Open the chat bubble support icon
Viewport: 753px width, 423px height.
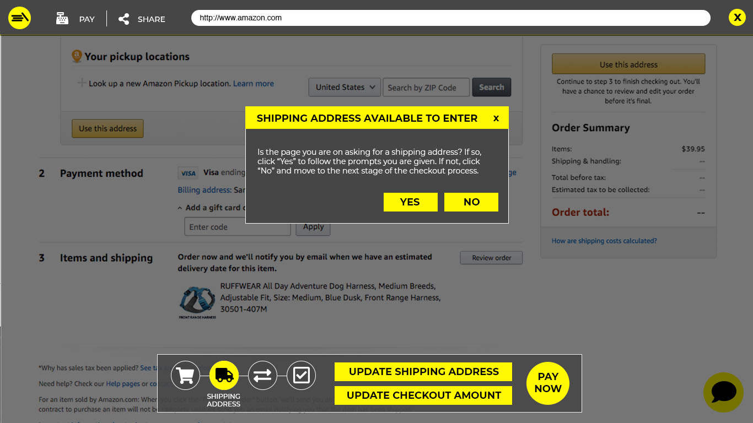point(723,392)
